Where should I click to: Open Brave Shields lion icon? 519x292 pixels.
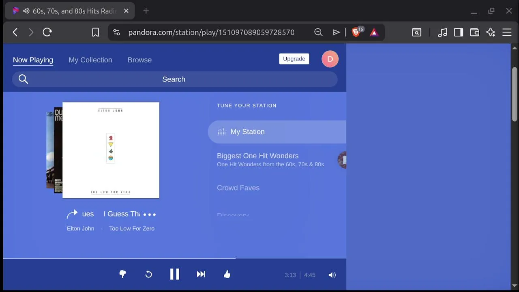[x=356, y=32]
